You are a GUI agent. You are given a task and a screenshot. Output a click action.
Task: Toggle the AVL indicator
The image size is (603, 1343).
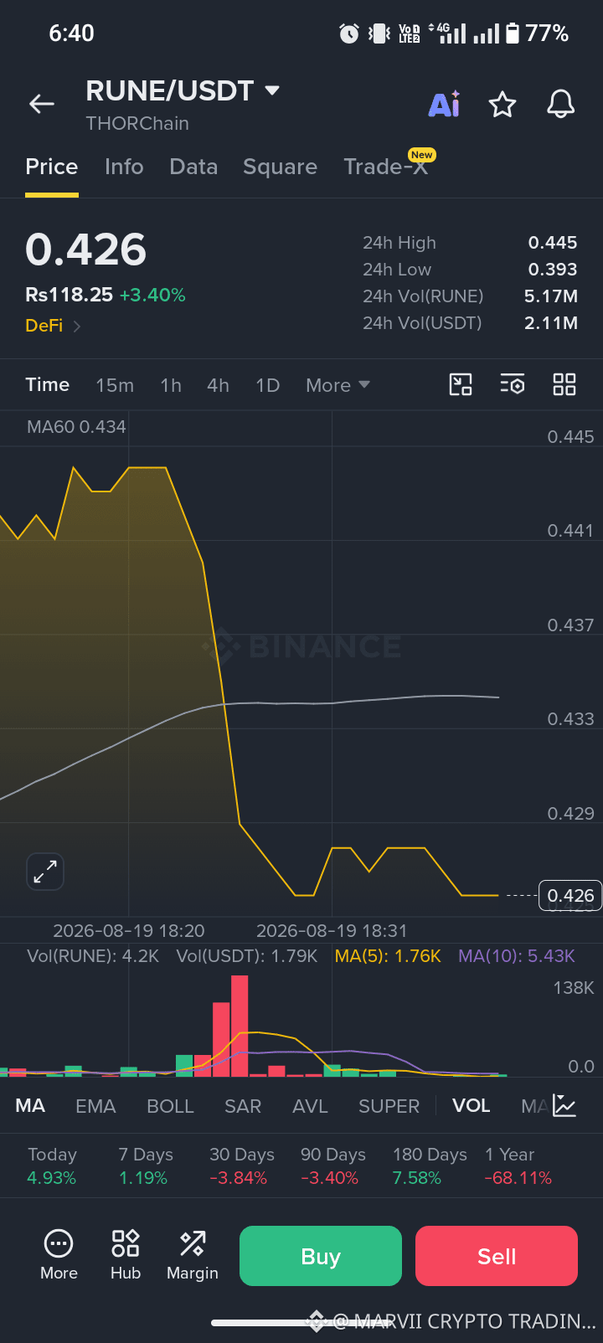(x=310, y=1106)
